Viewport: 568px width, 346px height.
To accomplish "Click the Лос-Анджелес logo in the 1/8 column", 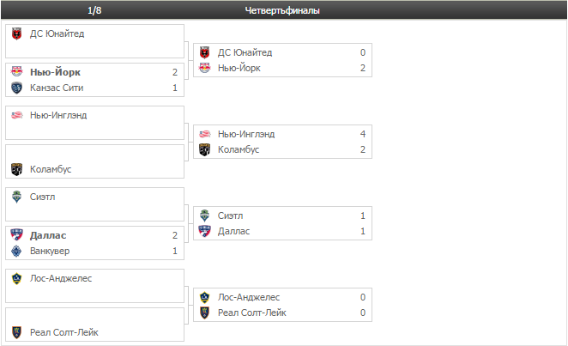I will [x=15, y=278].
